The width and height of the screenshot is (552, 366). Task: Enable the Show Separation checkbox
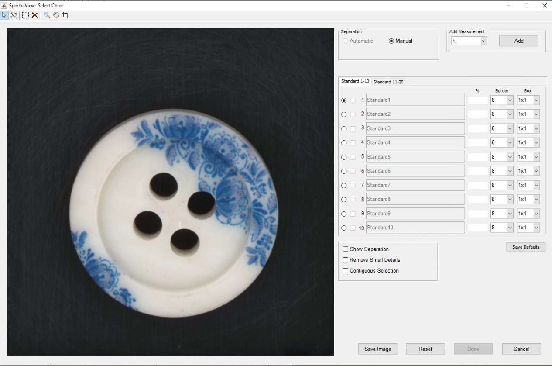point(346,249)
